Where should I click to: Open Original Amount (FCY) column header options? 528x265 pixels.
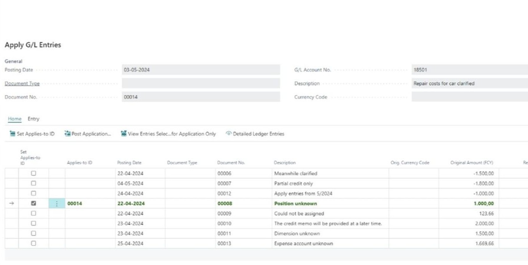[x=471, y=163]
